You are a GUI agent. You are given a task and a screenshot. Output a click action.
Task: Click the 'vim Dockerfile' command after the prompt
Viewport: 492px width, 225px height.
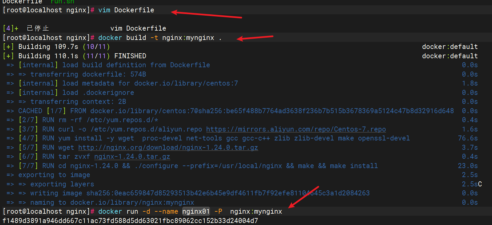pyautogui.click(x=126, y=10)
